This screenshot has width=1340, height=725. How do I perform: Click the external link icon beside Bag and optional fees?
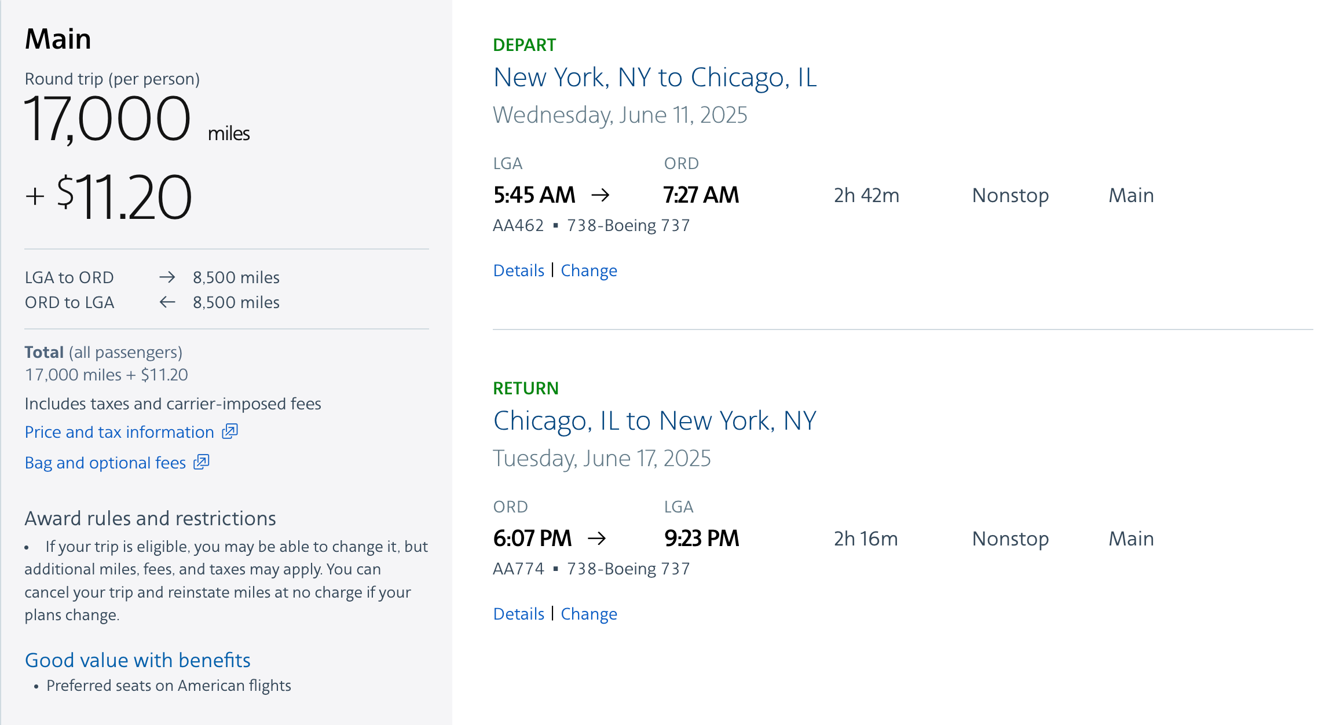201,463
